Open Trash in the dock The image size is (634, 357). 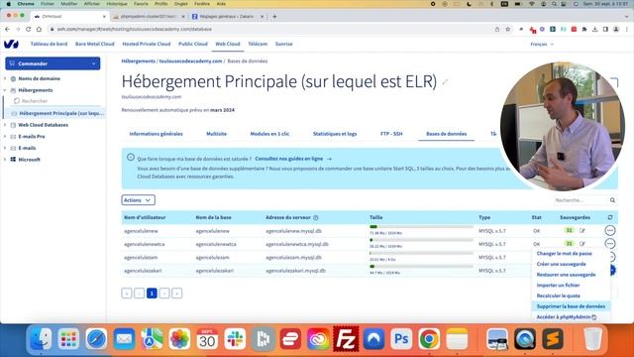tap(592, 339)
